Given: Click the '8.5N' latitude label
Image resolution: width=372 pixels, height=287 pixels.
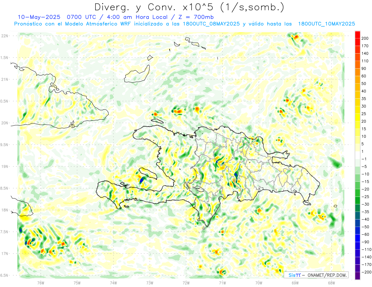Looking at the screenshot, I should click(4, 188).
